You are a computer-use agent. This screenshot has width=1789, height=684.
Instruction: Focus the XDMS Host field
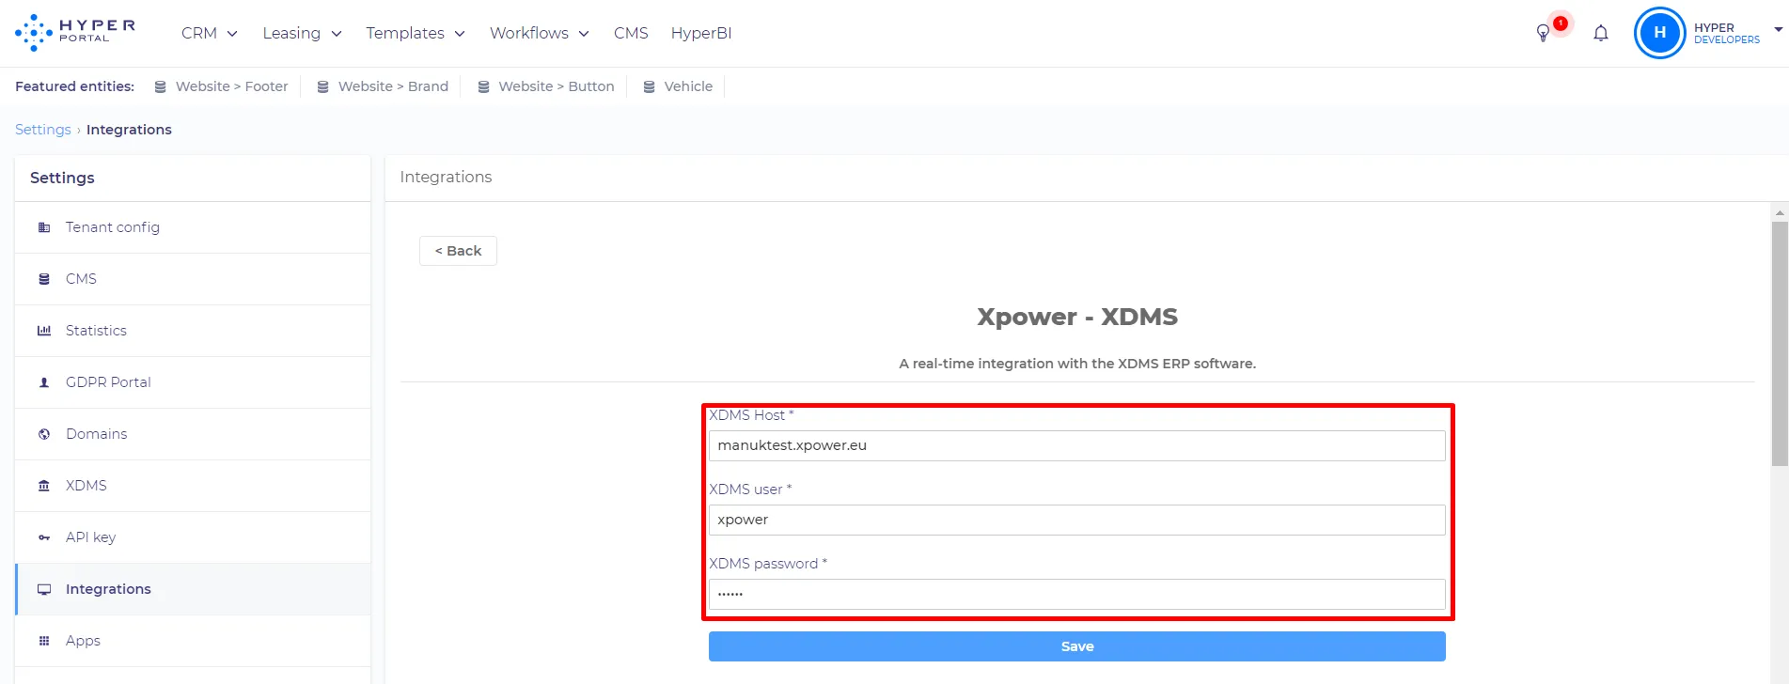pos(1077,445)
